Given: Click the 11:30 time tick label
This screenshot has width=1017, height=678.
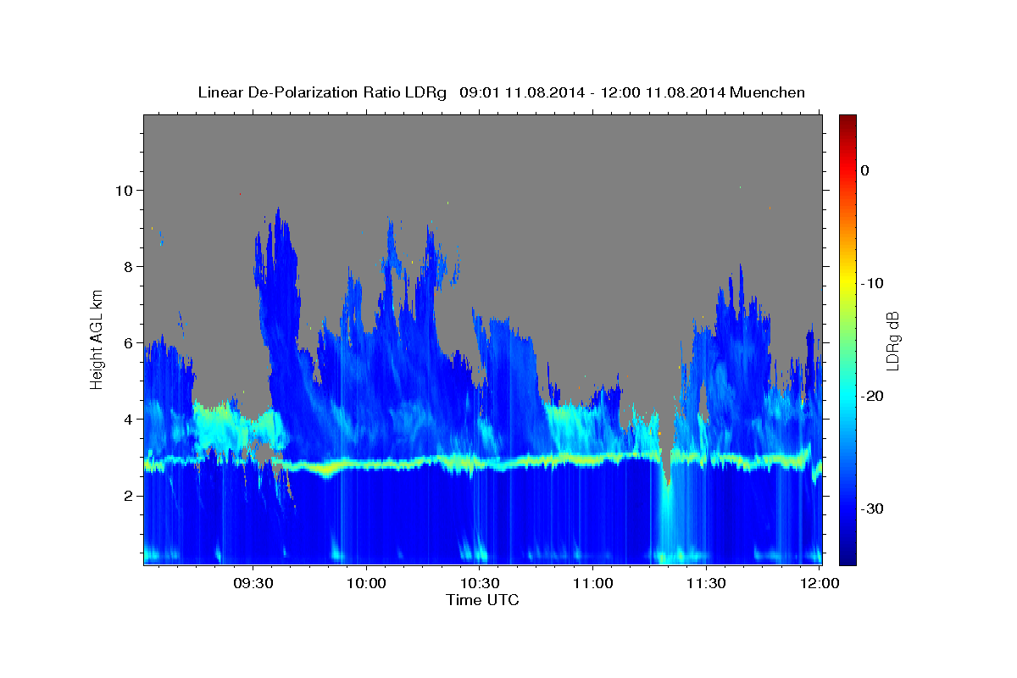Looking at the screenshot, I should pos(706,584).
